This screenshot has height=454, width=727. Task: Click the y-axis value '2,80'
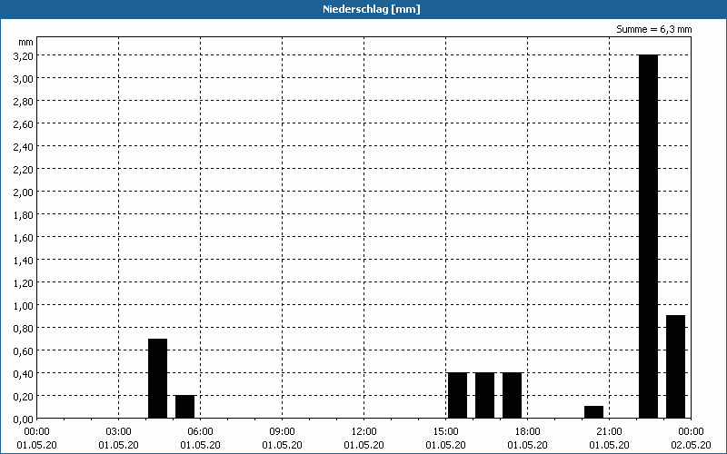(24, 101)
